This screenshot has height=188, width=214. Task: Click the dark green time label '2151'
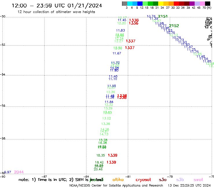pos(163,16)
